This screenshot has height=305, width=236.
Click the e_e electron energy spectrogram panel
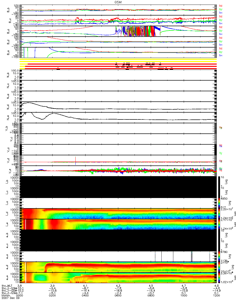tap(118, 278)
